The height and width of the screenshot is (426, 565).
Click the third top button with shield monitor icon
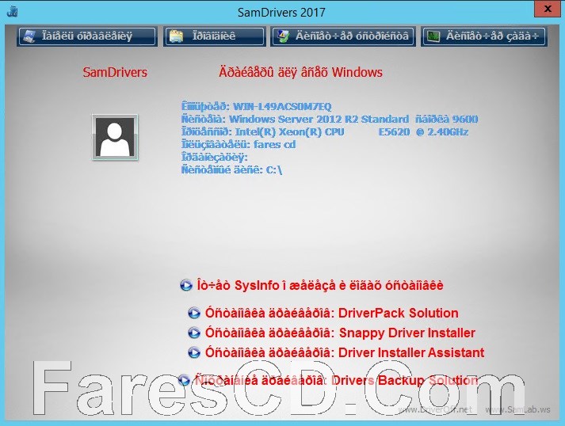343,36
